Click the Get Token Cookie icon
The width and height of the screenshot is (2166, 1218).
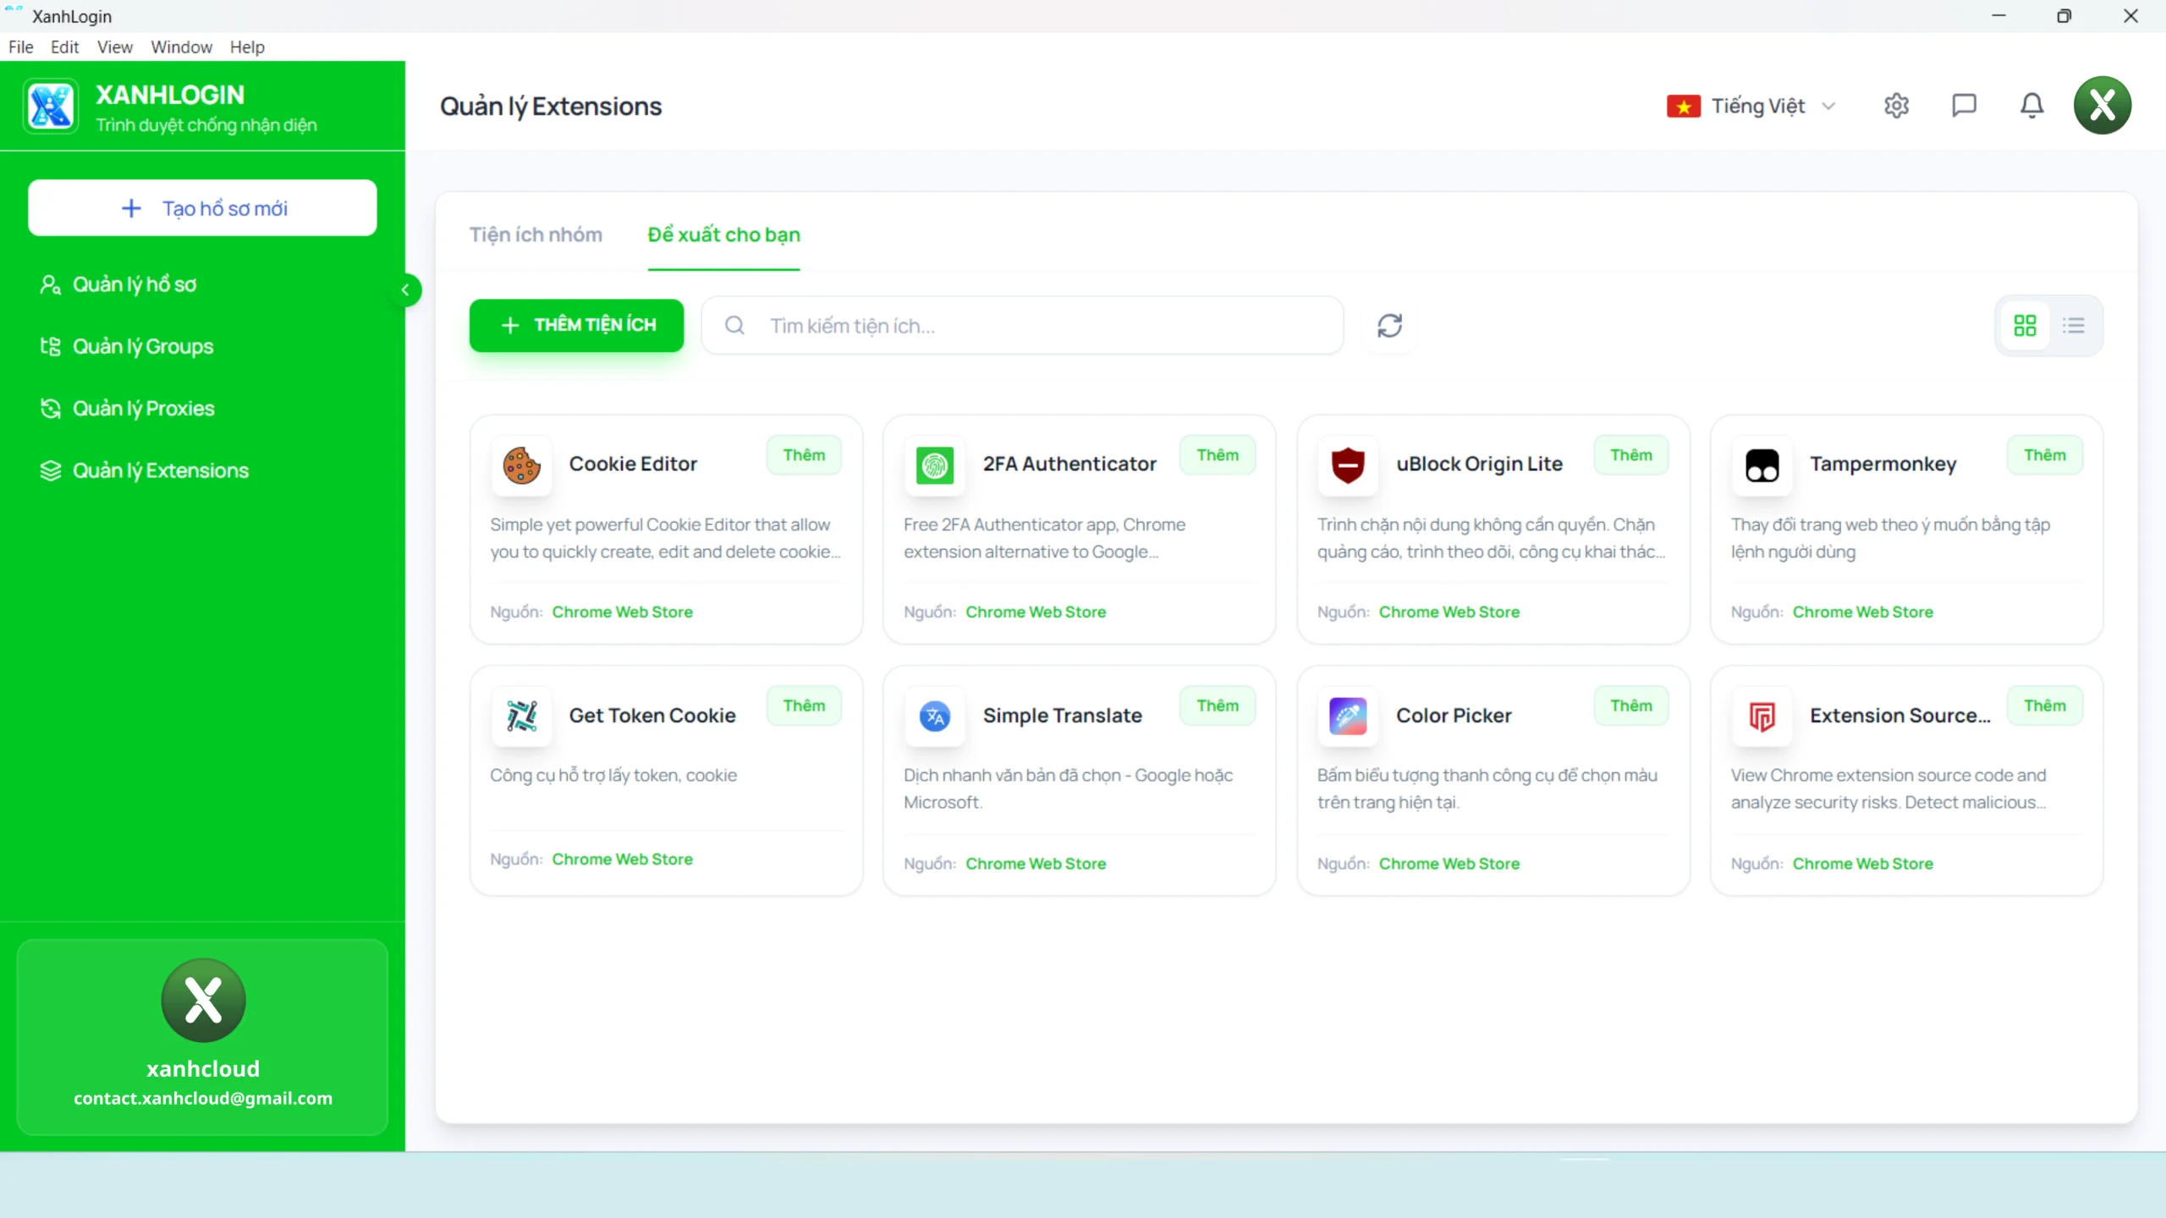pyautogui.click(x=522, y=716)
